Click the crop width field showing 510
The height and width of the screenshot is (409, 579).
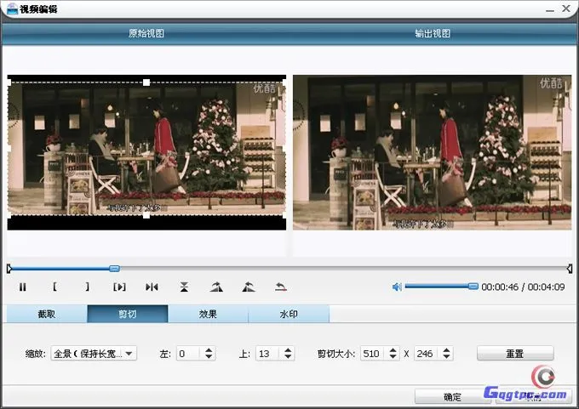[372, 353]
